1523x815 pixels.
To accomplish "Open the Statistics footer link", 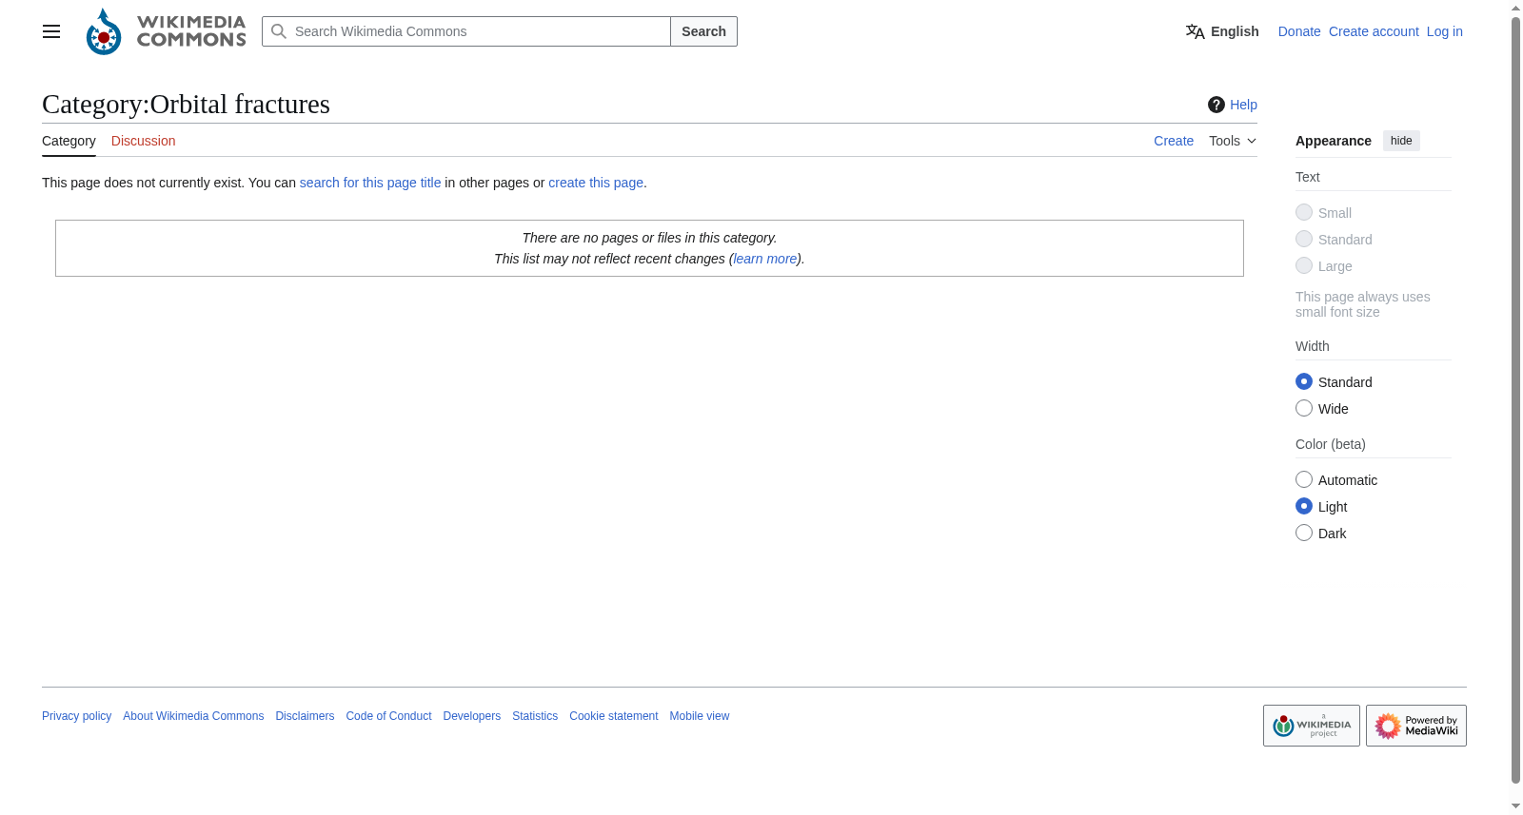I will [x=535, y=716].
